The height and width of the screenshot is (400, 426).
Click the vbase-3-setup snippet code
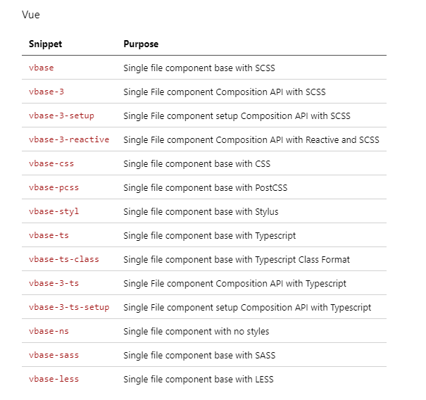[x=61, y=115]
